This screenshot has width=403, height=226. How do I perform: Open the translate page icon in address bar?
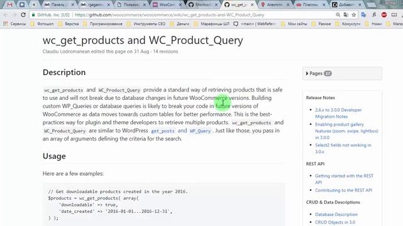point(346,15)
